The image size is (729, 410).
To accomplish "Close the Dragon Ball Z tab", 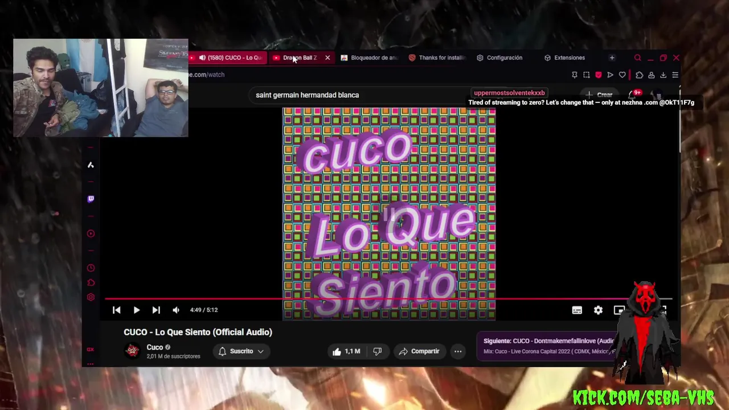I will tap(327, 58).
